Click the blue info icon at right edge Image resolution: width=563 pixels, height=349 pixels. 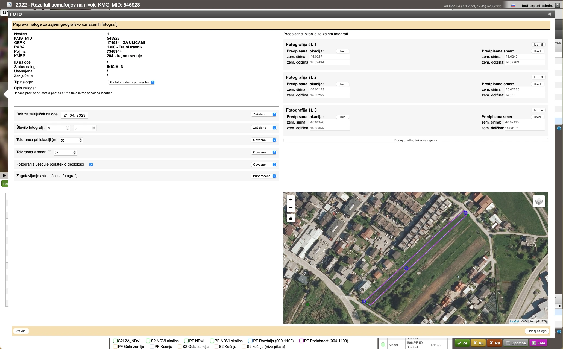559,128
